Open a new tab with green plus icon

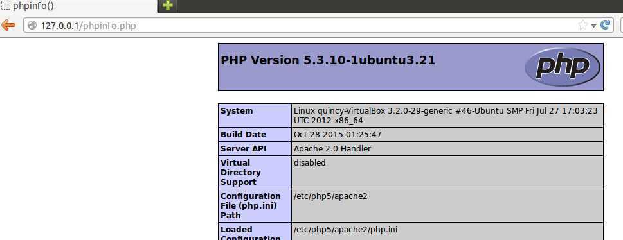coord(168,6)
